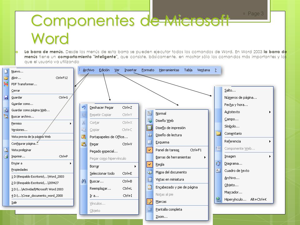Image resolution: width=300 pixels, height=225 pixels.
Task: Open the Ver menu
Action: (x=117, y=70)
